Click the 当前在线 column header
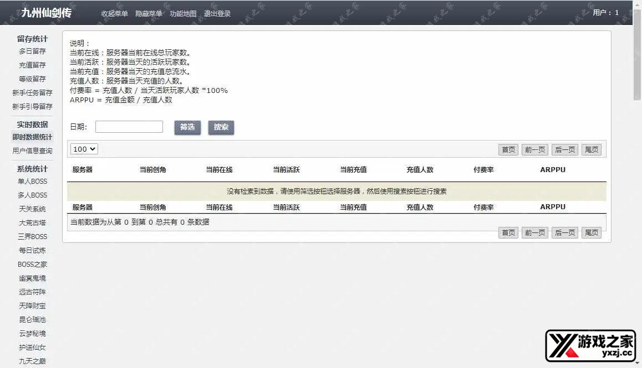Screen dimensions: 642x368 (x=219, y=170)
